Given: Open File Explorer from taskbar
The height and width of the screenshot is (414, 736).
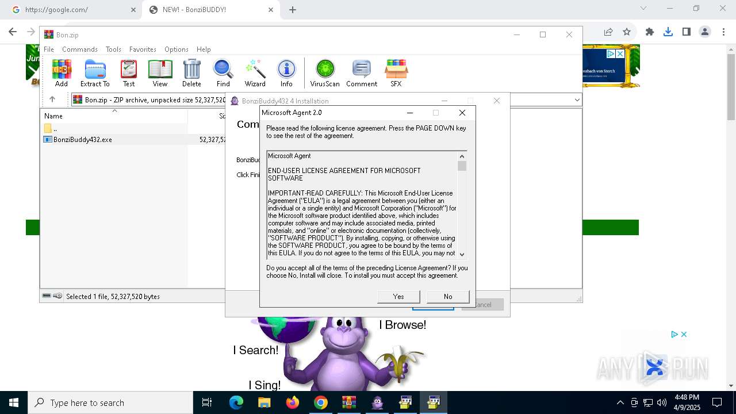Looking at the screenshot, I should coord(264,402).
